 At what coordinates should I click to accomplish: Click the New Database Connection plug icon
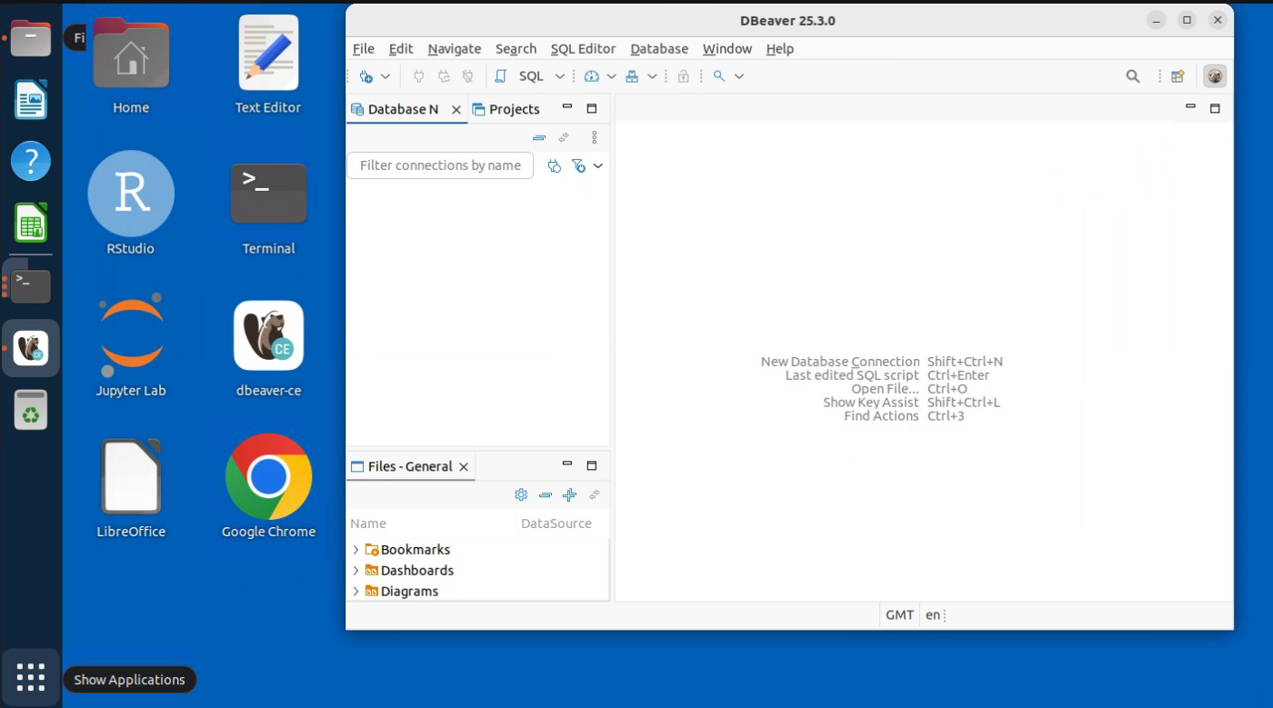pyautogui.click(x=366, y=76)
